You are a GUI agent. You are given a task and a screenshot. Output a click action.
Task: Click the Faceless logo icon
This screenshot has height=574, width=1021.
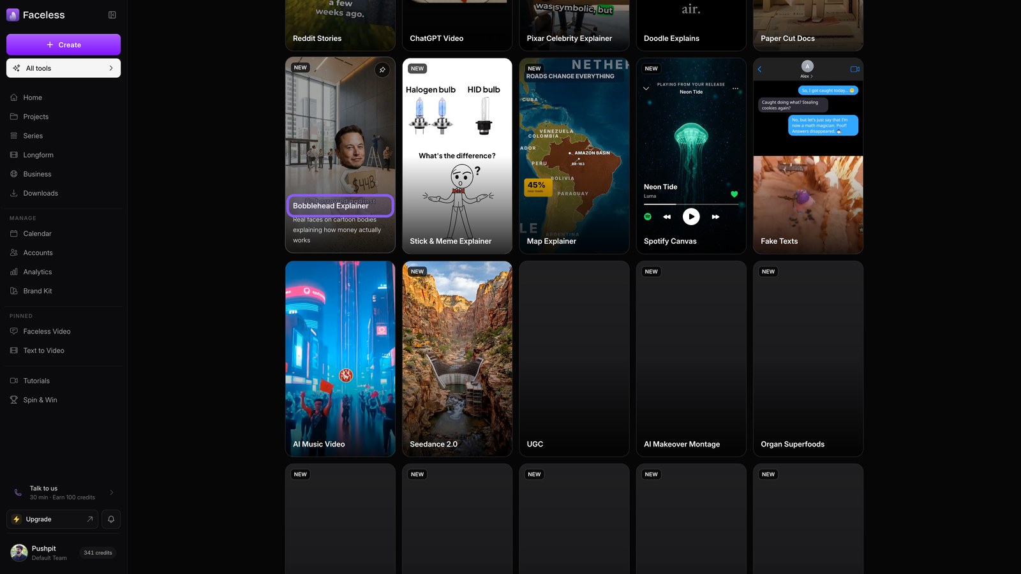[13, 15]
